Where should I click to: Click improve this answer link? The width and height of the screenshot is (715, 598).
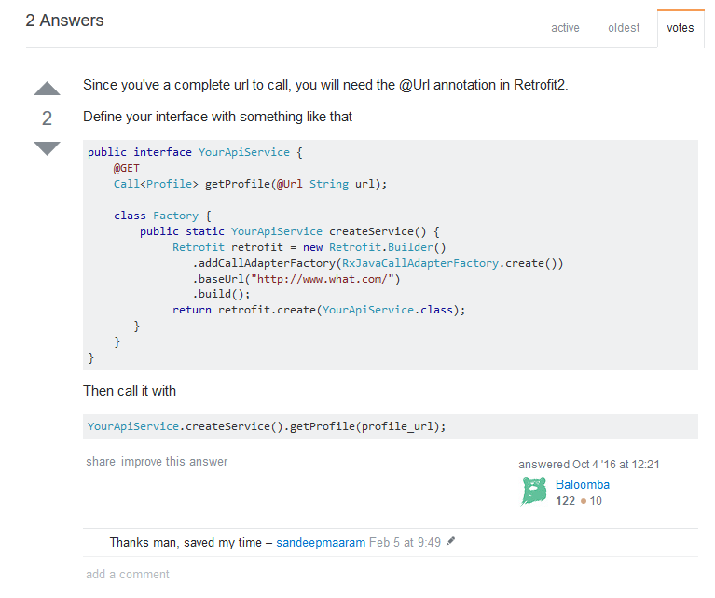click(174, 461)
